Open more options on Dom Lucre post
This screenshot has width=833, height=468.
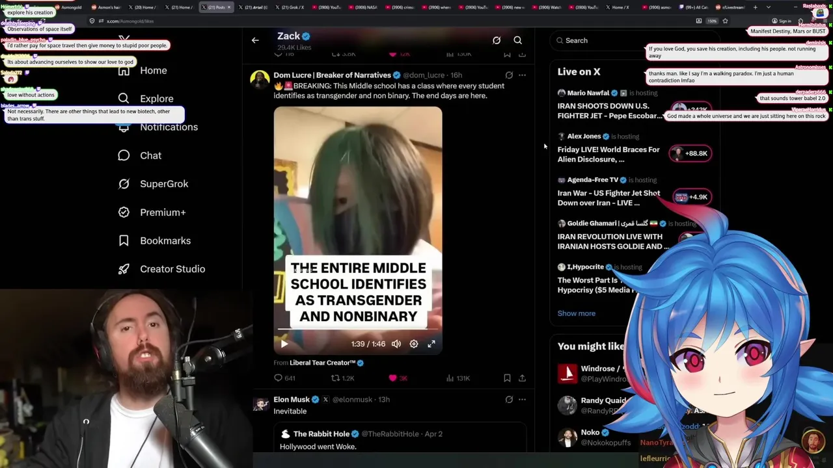522,75
